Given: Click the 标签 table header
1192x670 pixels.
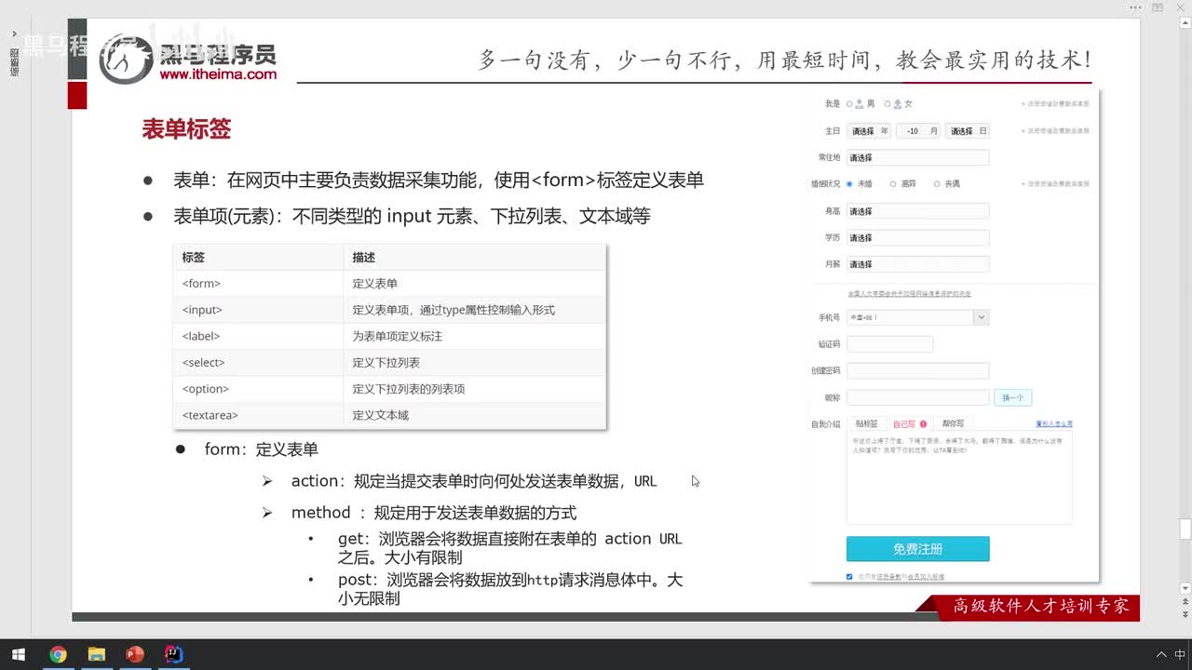Looking at the screenshot, I should 258,258.
